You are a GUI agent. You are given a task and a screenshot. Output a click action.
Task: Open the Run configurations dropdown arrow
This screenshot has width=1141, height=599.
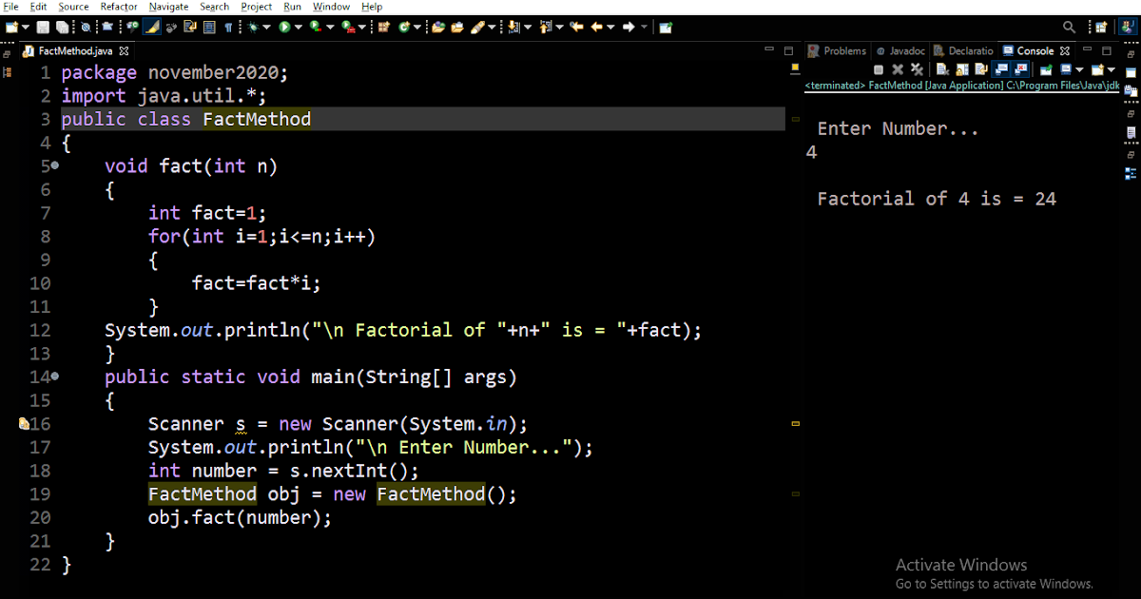pos(297,27)
